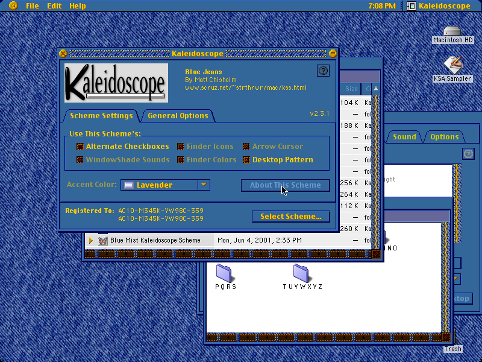Click the scheme author's website URL
This screenshot has width=482, height=362.
(x=246, y=87)
